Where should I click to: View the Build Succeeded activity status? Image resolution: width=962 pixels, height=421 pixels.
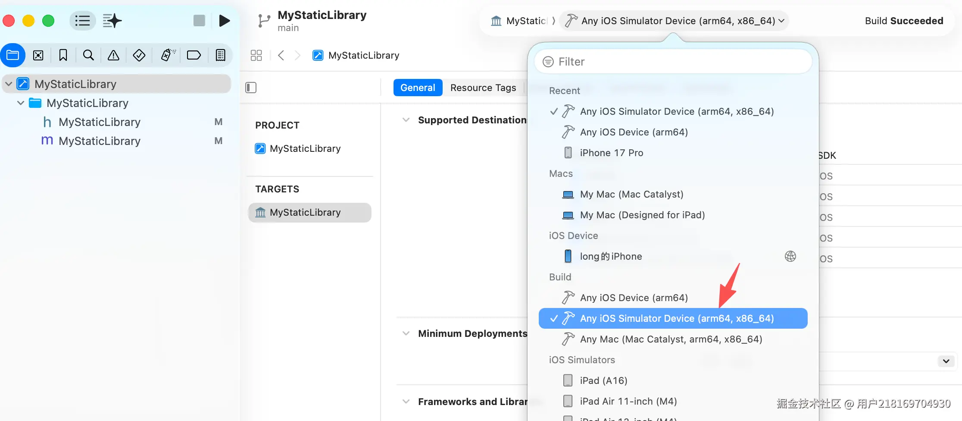coord(904,21)
